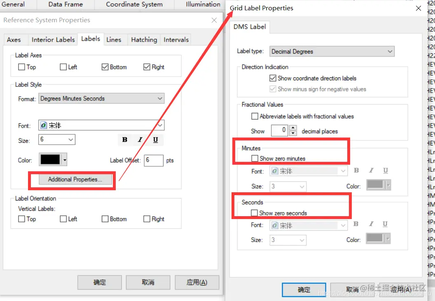Click the decimal places number field
Viewport: 435px width, 301px height.
(280, 131)
